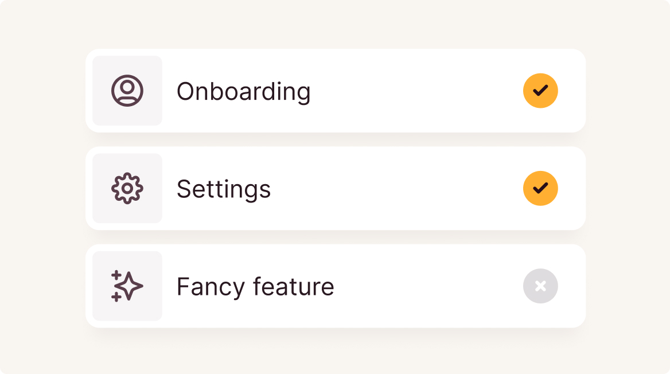Click the Settings text label
The height and width of the screenshot is (374, 670).
click(x=224, y=189)
